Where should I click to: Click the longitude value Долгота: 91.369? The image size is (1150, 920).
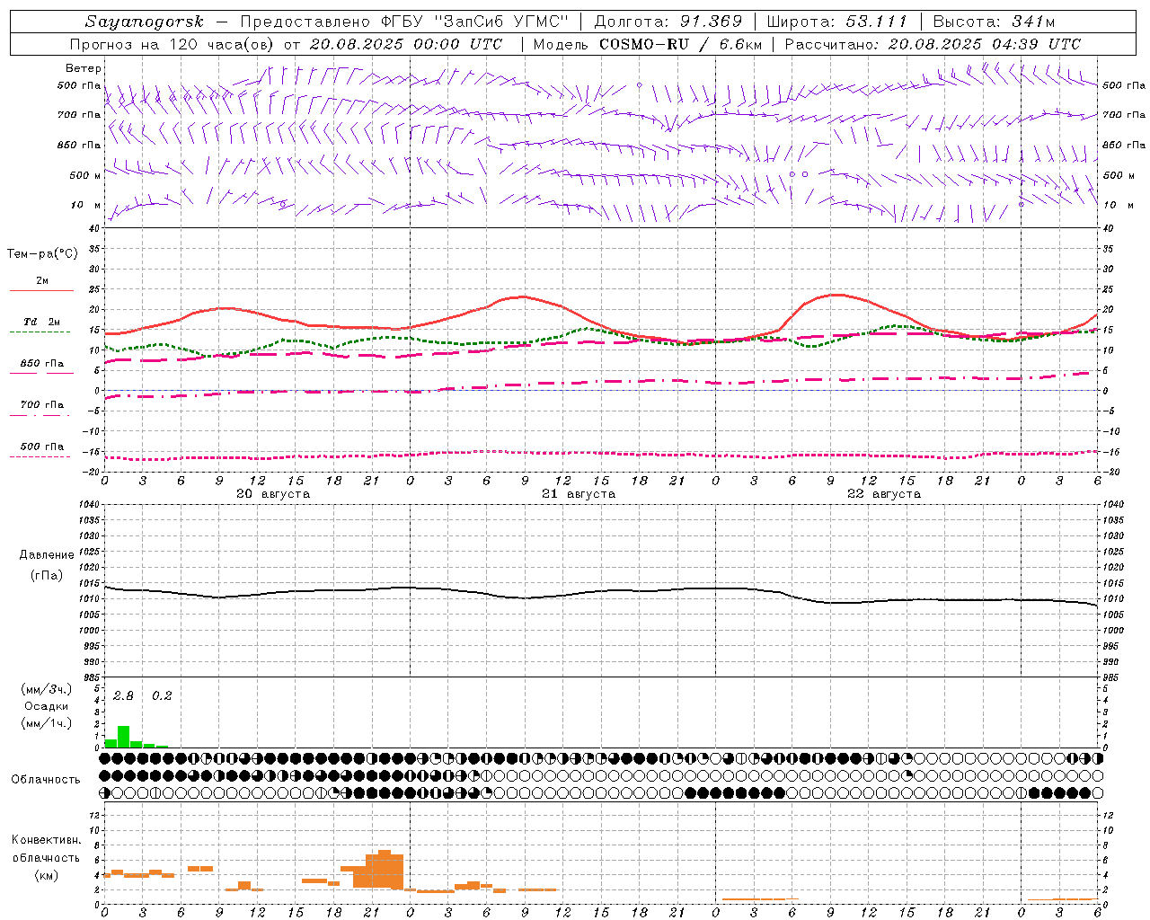(x=668, y=22)
